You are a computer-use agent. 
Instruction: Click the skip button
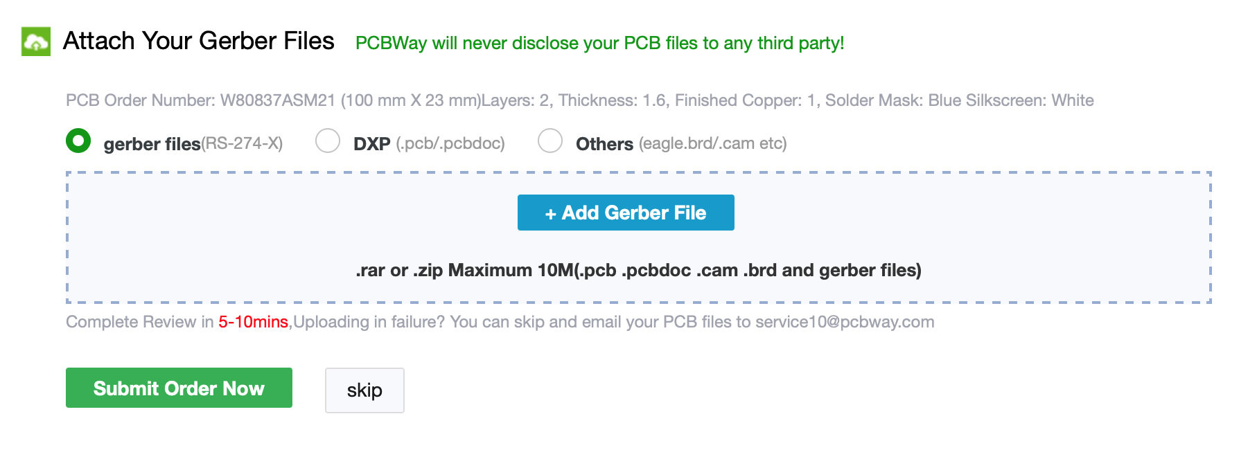tap(364, 390)
